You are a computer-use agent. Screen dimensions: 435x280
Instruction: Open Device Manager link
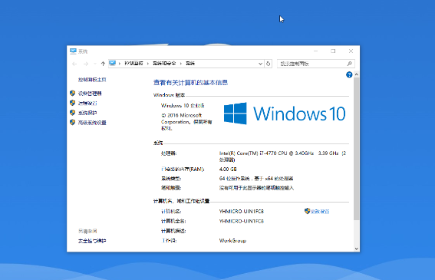click(90, 94)
